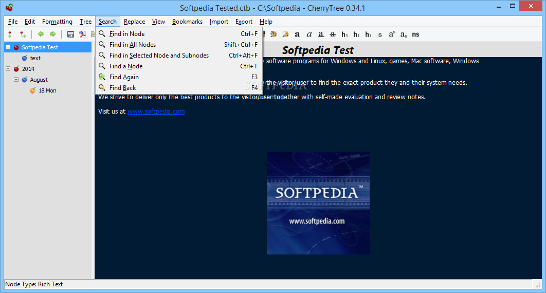Select the text subnode
This screenshot has height=293, width=546.
pos(35,58)
